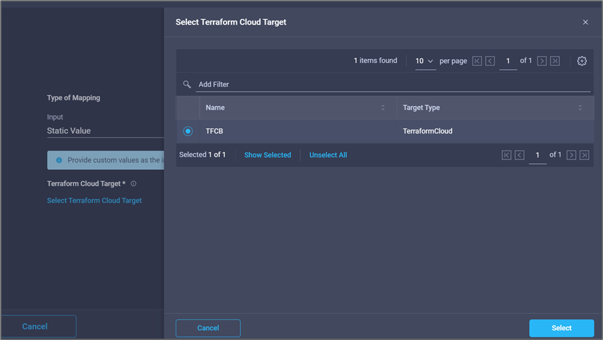Click Unselect All link
Screen dimensions: 603x340
pos(328,155)
